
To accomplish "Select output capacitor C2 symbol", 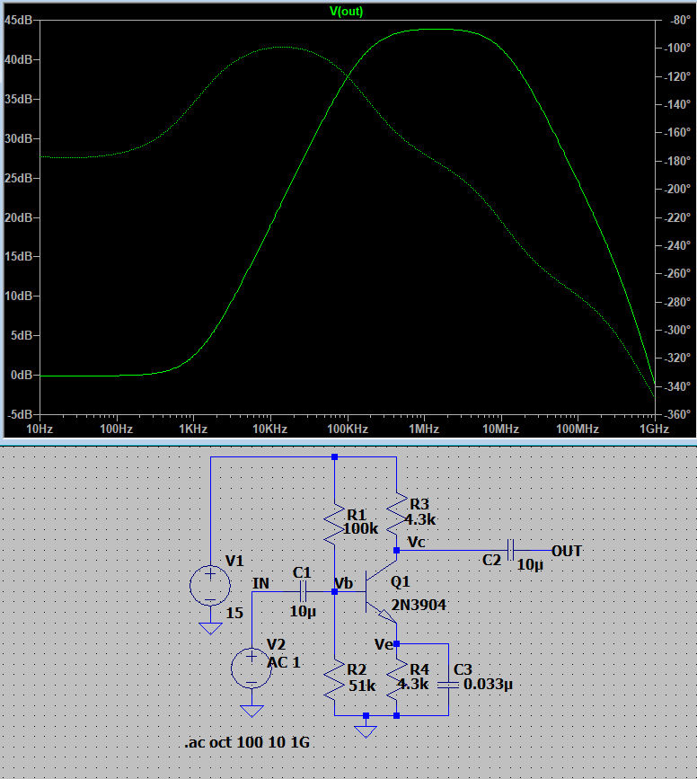I will click(510, 550).
